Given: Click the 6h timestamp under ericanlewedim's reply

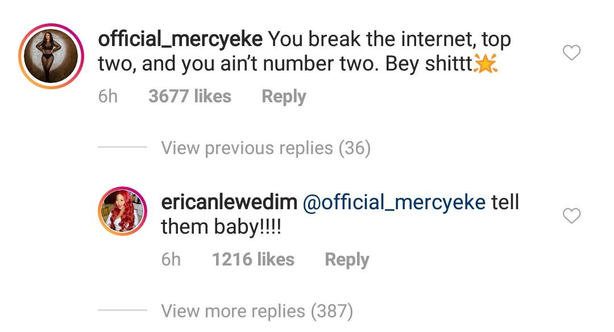Looking at the screenshot, I should [171, 260].
